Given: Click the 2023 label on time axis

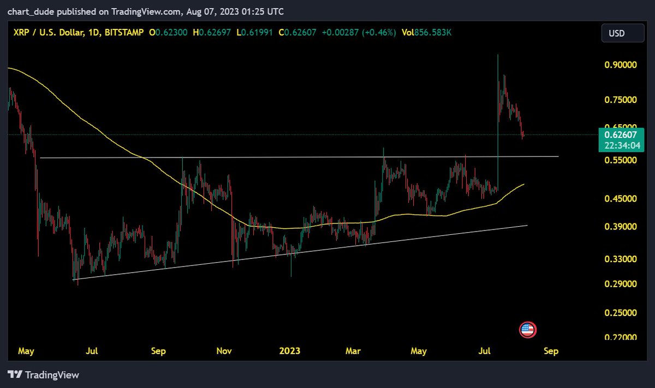Looking at the screenshot, I should click(290, 351).
